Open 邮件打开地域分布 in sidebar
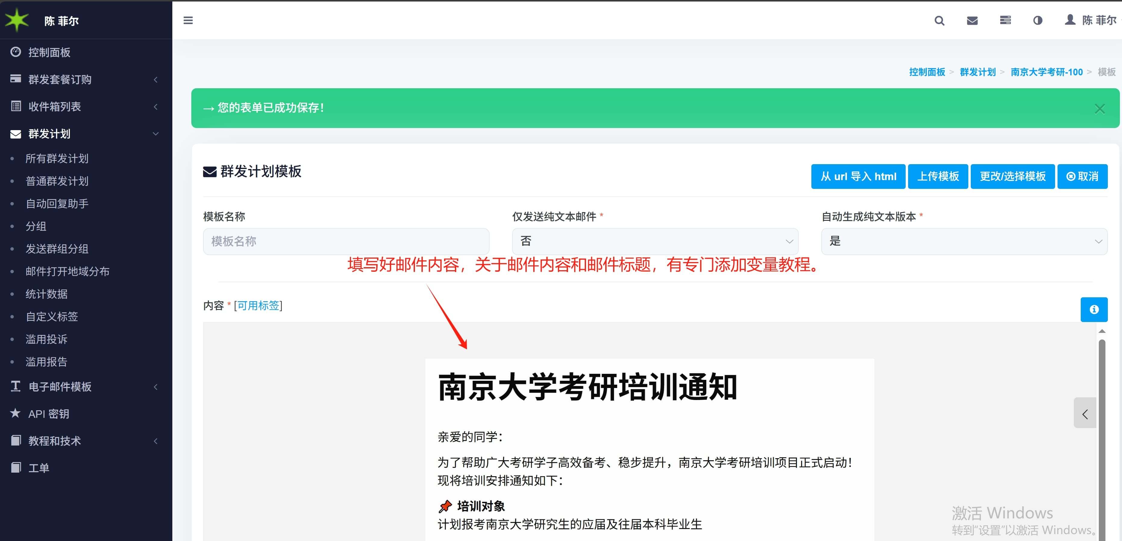Viewport: 1122px width, 541px height. pos(67,271)
